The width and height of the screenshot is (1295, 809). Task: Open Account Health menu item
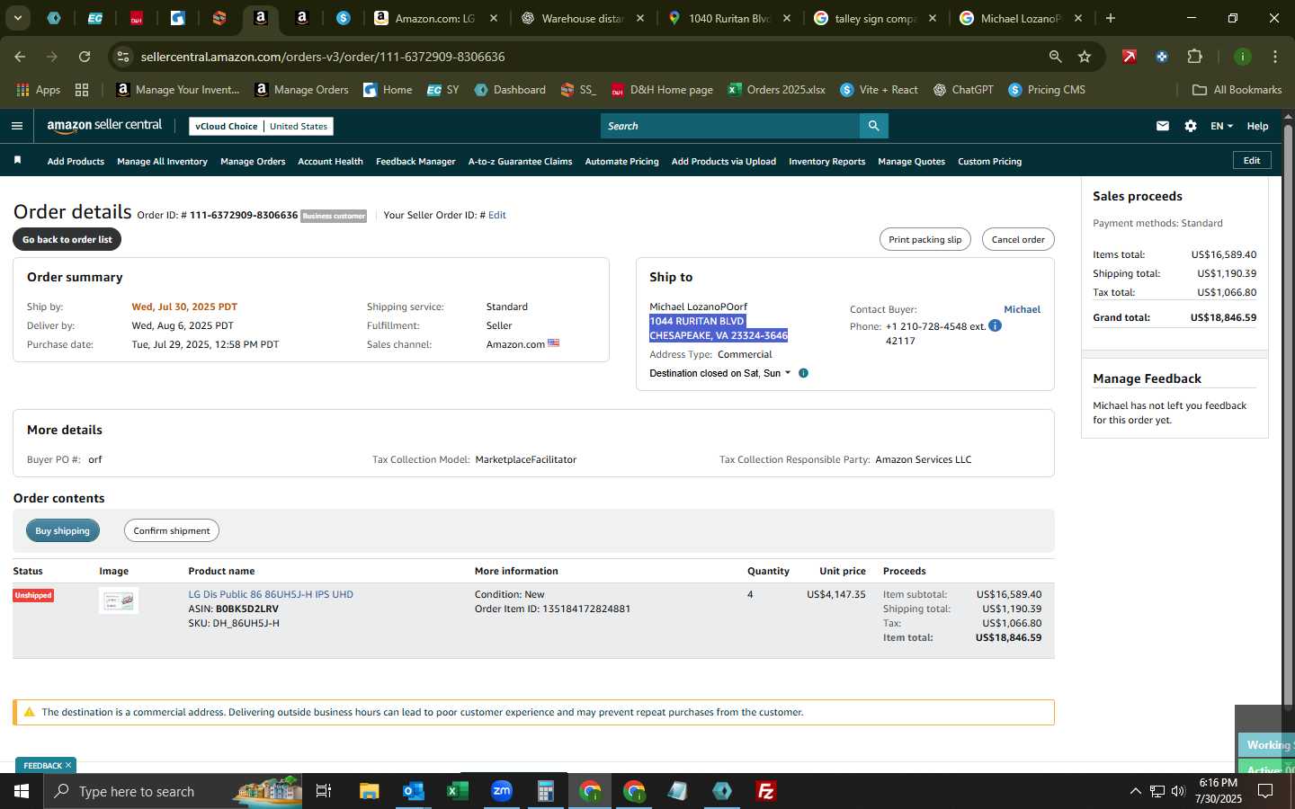[330, 162]
